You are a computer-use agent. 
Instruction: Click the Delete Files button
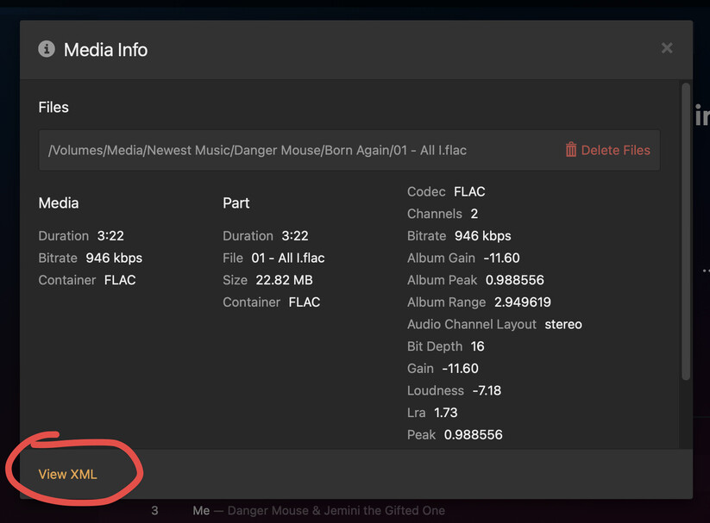615,150
